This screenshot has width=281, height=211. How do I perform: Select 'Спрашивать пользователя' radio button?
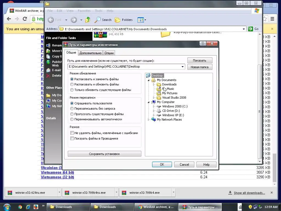click(72, 103)
